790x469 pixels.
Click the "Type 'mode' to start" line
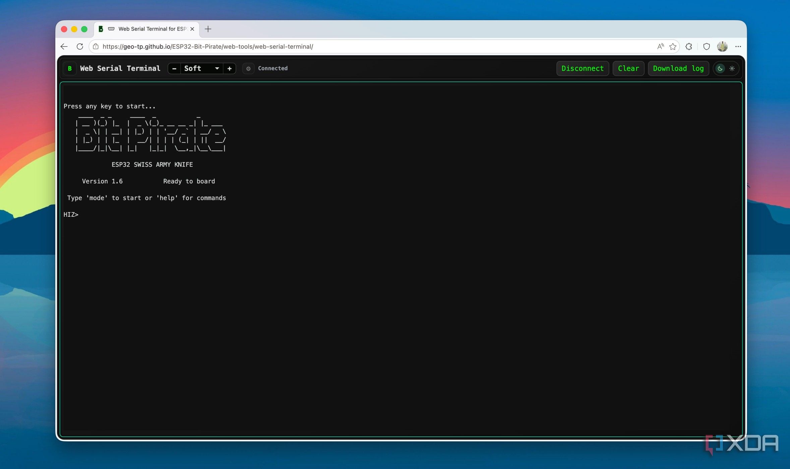(146, 198)
